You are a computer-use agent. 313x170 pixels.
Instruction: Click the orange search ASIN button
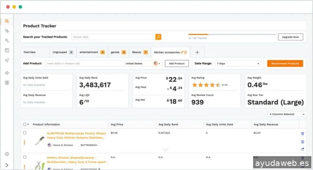click(x=158, y=37)
